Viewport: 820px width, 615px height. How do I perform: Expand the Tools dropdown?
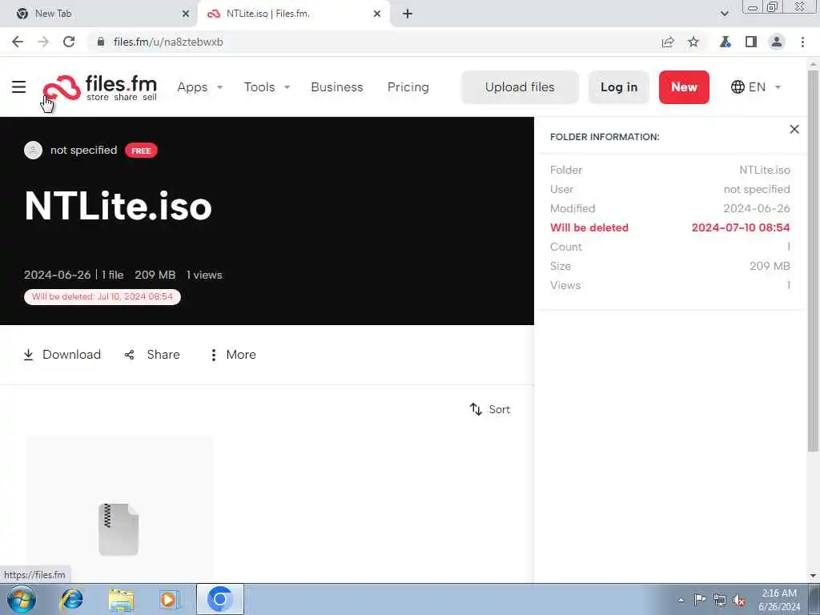(267, 87)
